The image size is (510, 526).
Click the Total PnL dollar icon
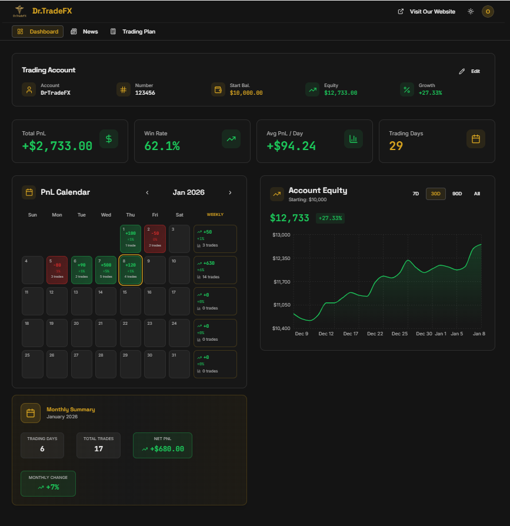109,139
